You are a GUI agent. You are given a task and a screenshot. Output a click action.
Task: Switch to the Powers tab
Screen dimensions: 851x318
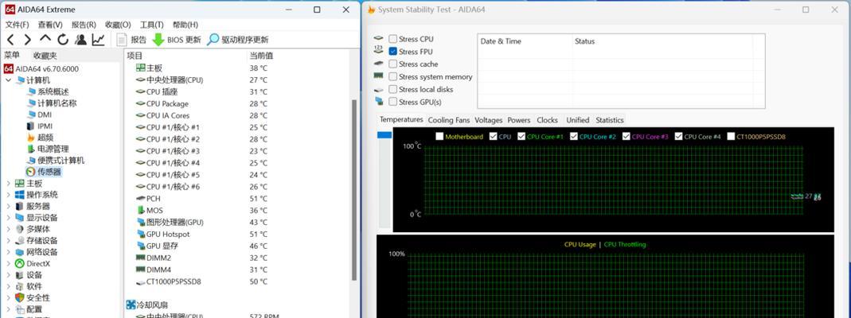coord(519,120)
